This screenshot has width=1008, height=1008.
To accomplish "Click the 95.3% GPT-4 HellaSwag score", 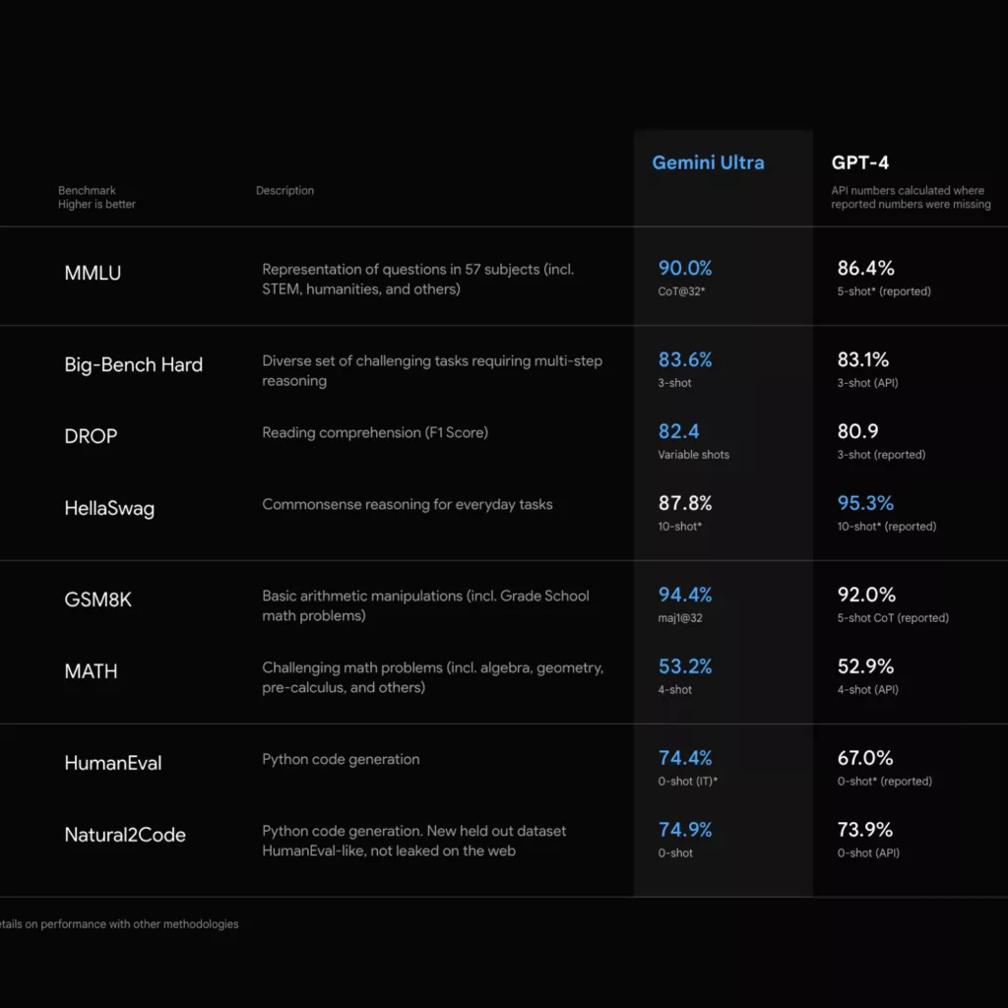I will (x=865, y=503).
